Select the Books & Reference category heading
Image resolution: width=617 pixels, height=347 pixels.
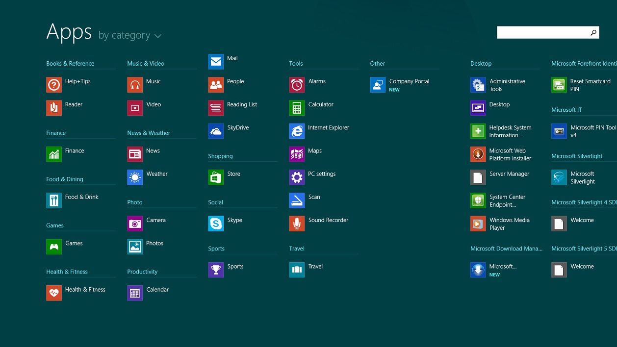[x=70, y=64]
